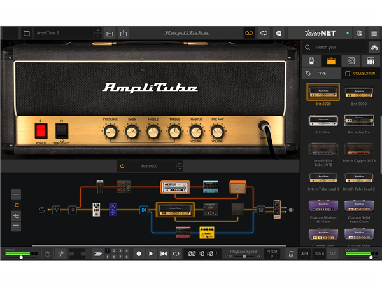The image size is (382, 286).
Task: Adjust the Playback Speed slider
Action: click(243, 256)
